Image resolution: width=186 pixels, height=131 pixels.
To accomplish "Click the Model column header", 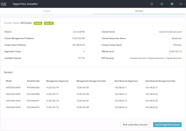I will 9,81.
